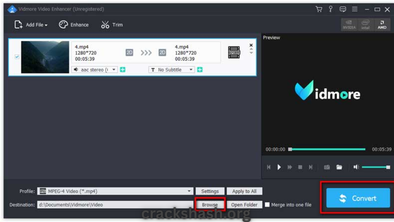Move 4.mp4 up in the list
This screenshot has height=222, width=394.
pos(251,49)
